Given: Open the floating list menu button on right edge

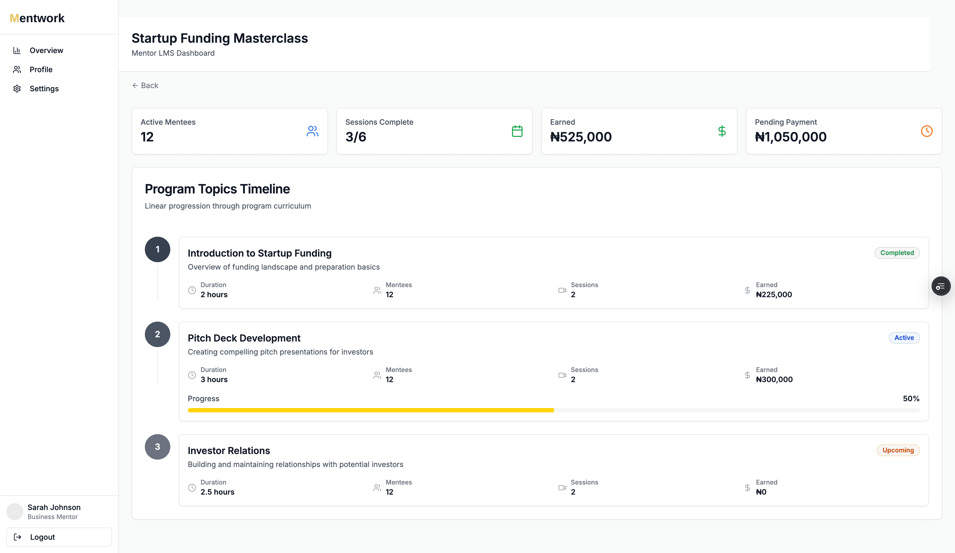Looking at the screenshot, I should [941, 286].
